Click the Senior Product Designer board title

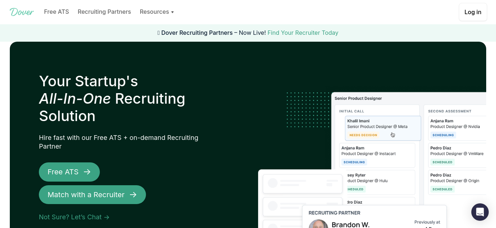click(358, 98)
